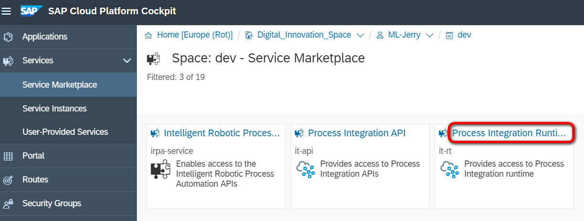Select Service Marketplace in sidebar
The height and width of the screenshot is (221, 584).
(60, 85)
